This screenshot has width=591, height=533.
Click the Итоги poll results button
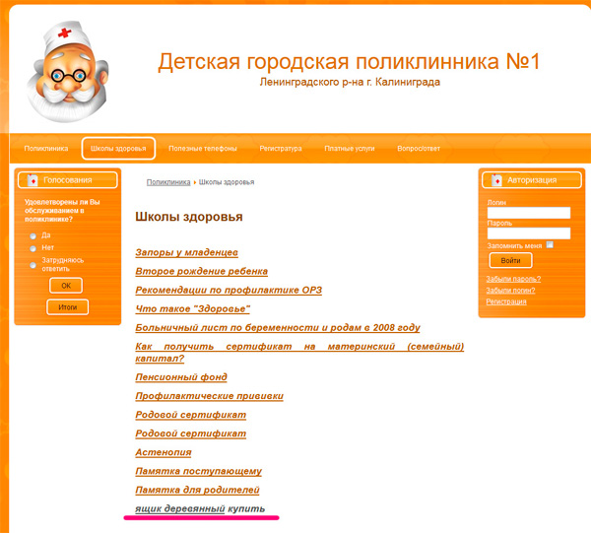67,307
